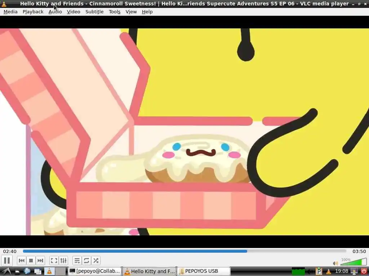
Task: Open the View menu
Action: coord(131,12)
